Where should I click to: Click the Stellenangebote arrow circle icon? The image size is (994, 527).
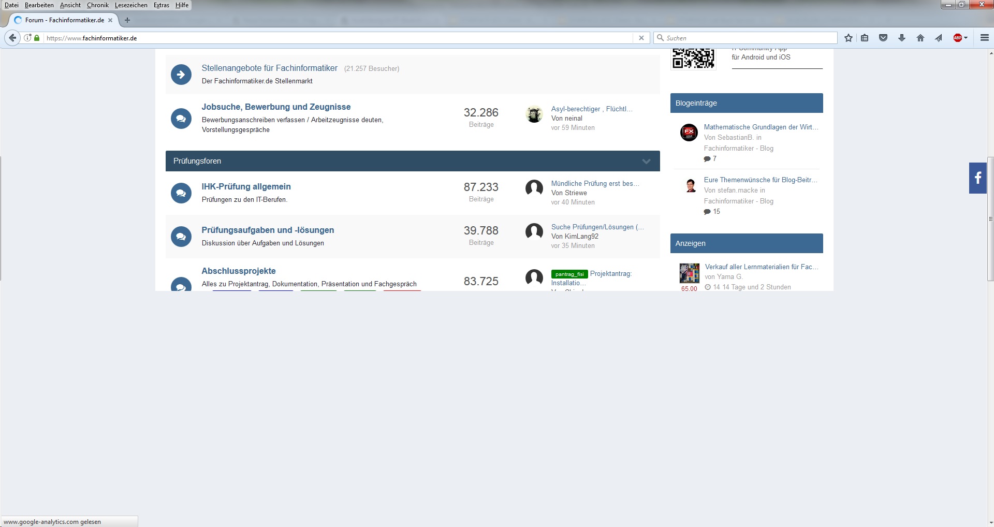181,75
